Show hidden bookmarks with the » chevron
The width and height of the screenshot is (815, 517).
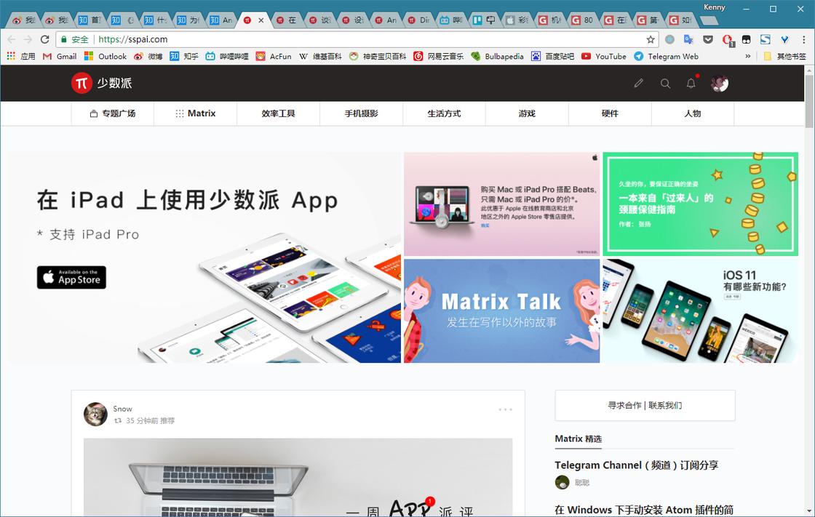click(x=748, y=56)
